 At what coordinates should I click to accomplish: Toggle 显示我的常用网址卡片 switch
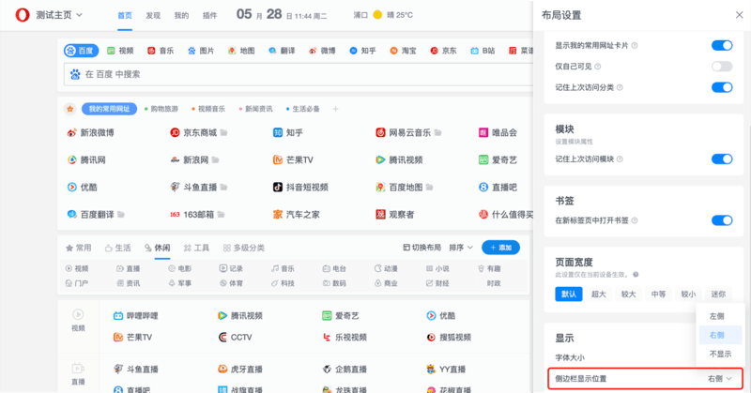[x=722, y=45]
